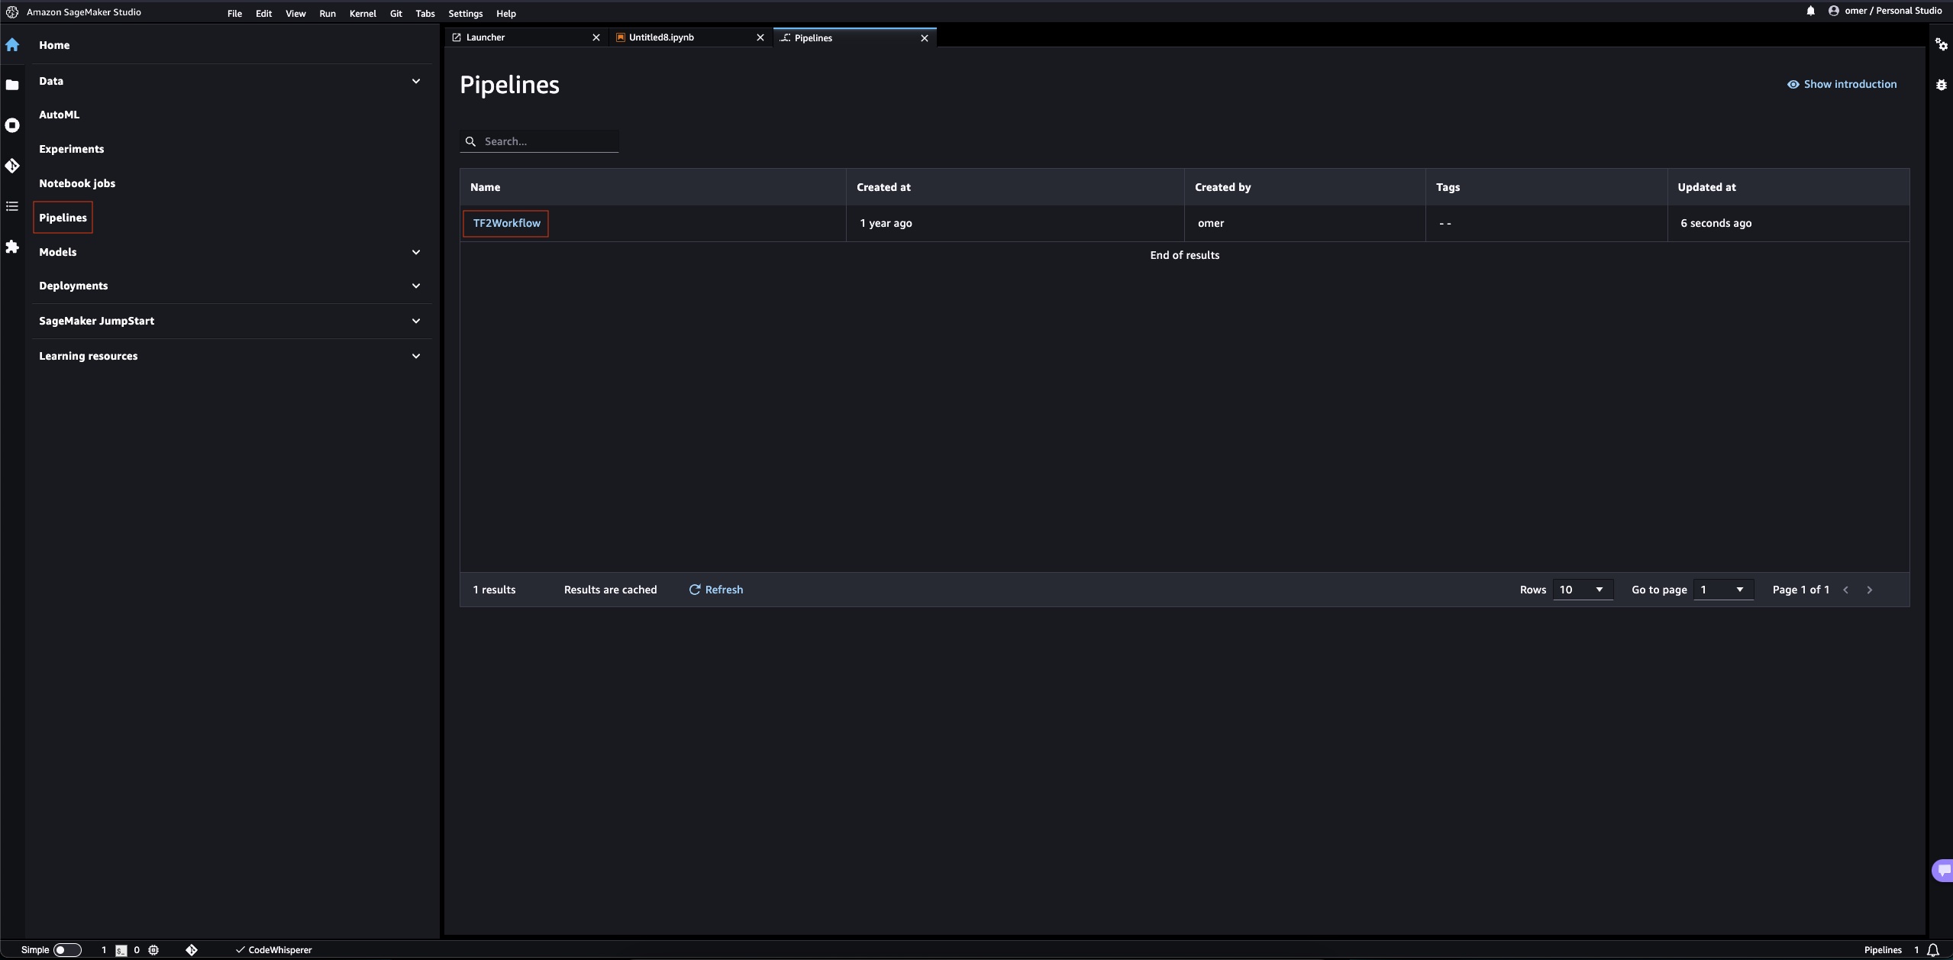Screen dimensions: 1953x960
Task: Open the Git menu
Action: click(395, 14)
